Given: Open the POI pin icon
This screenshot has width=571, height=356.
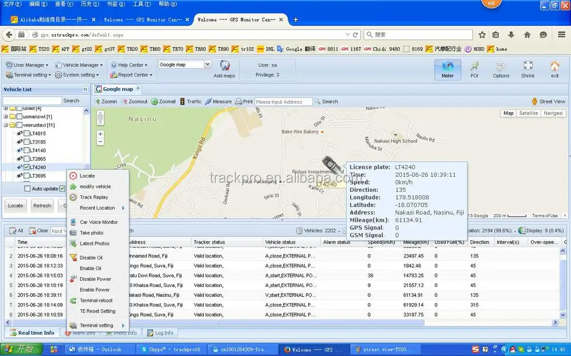Looking at the screenshot, I should [x=474, y=66].
